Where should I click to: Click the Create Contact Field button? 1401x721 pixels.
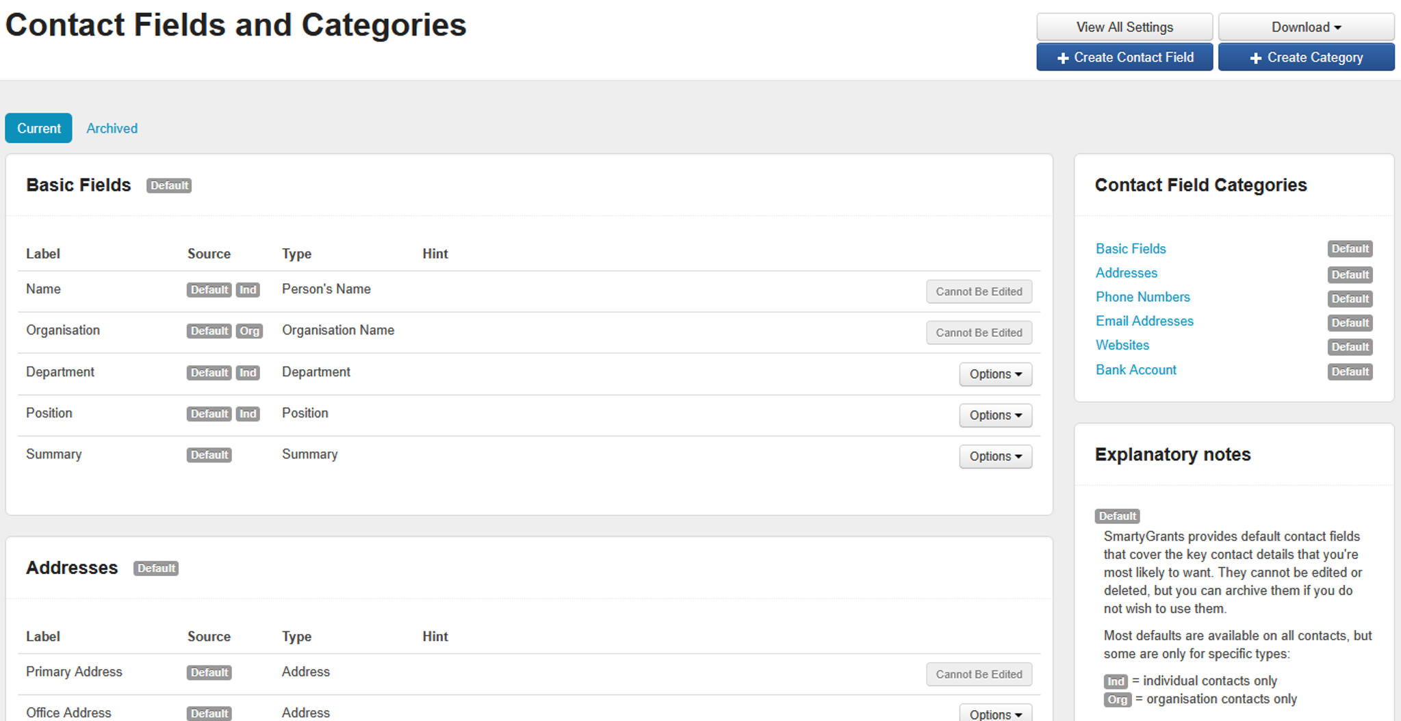click(1124, 57)
